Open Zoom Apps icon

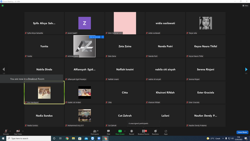coord(166,131)
